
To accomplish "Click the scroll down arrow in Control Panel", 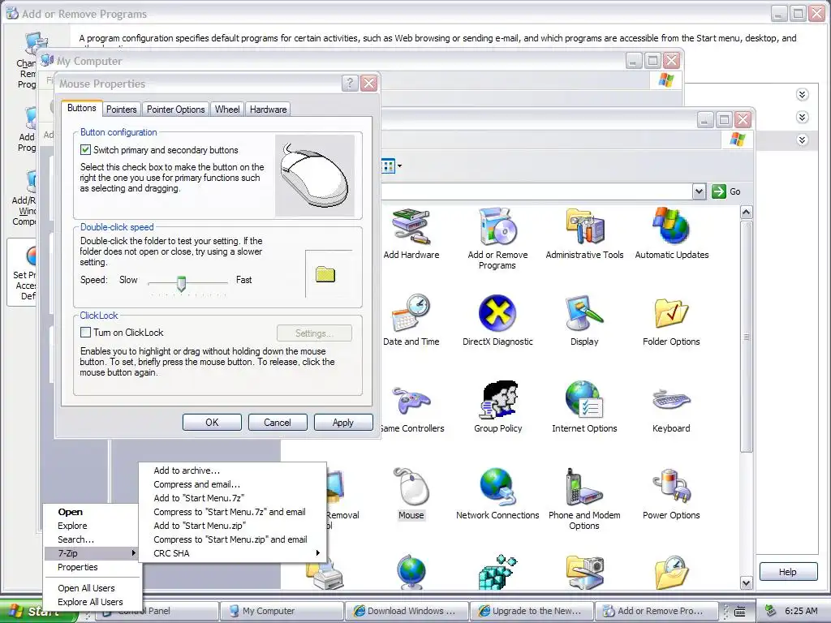I will 747,583.
